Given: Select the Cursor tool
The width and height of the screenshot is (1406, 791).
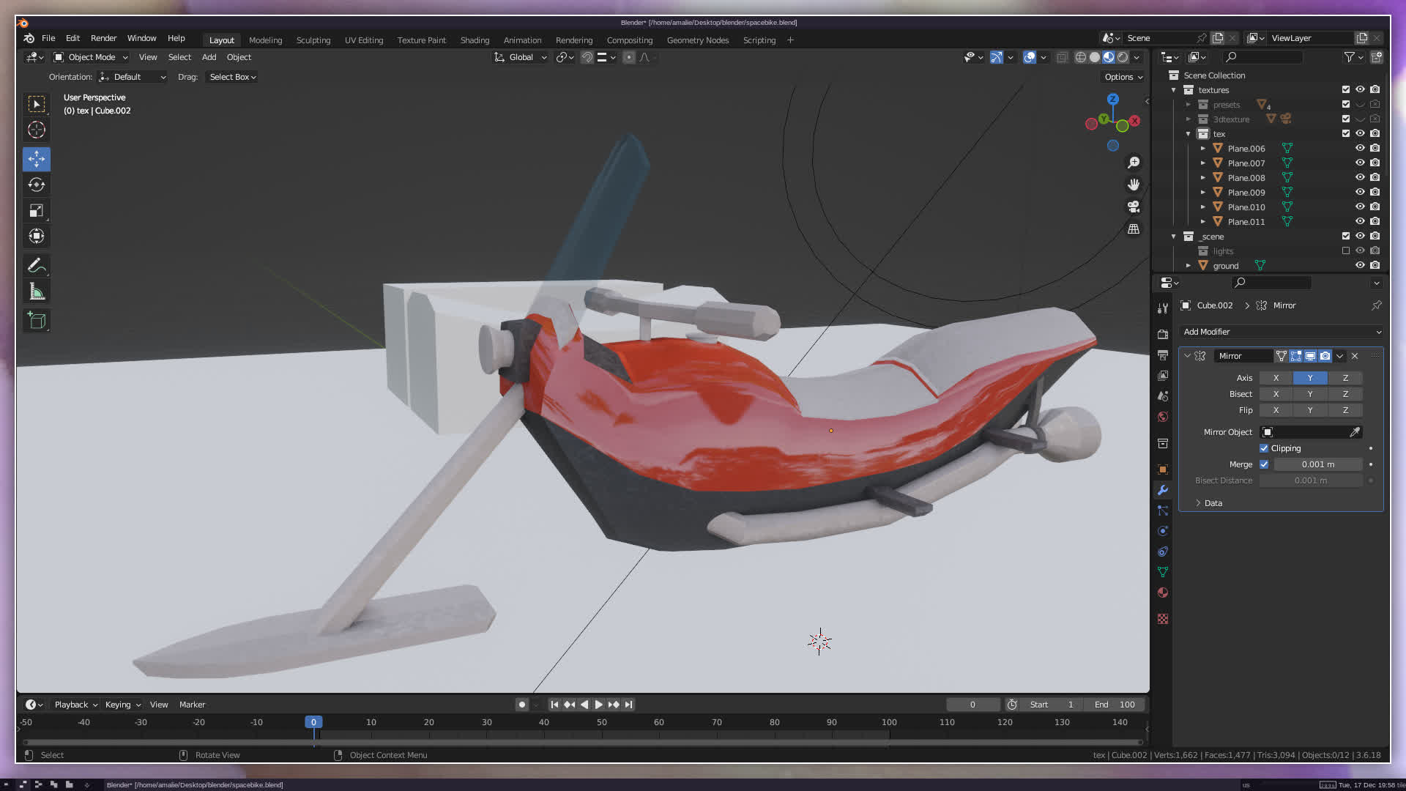Looking at the screenshot, I should coord(37,130).
